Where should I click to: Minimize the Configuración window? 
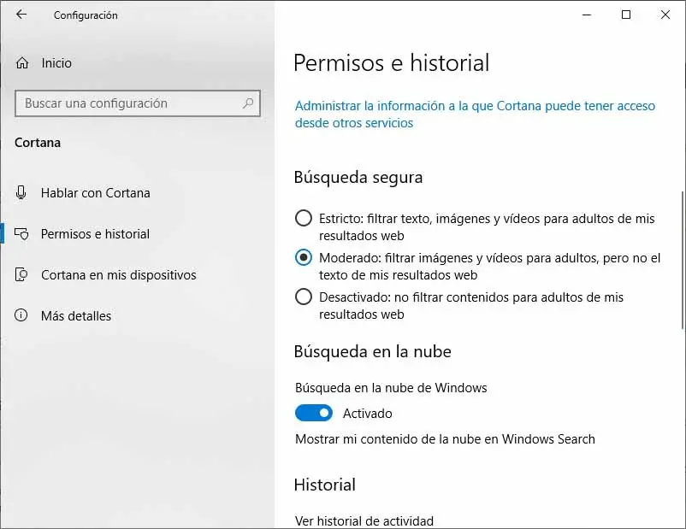pyautogui.click(x=587, y=15)
